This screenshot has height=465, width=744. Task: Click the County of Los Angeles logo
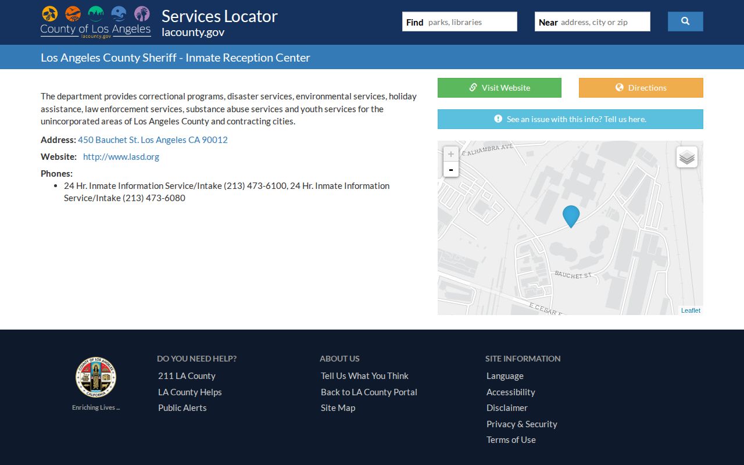coord(96,22)
